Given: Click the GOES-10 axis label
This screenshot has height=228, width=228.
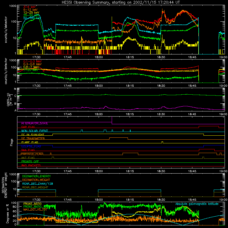Looking at the screenshot, I should (9, 99).
